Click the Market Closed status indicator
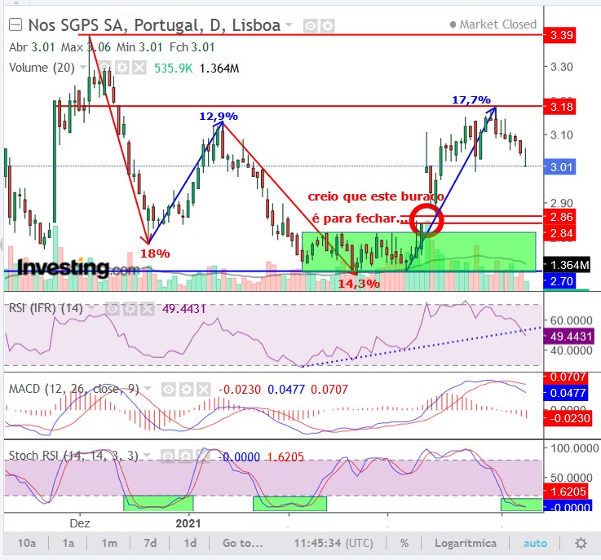The image size is (601, 560). pyautogui.click(x=493, y=24)
